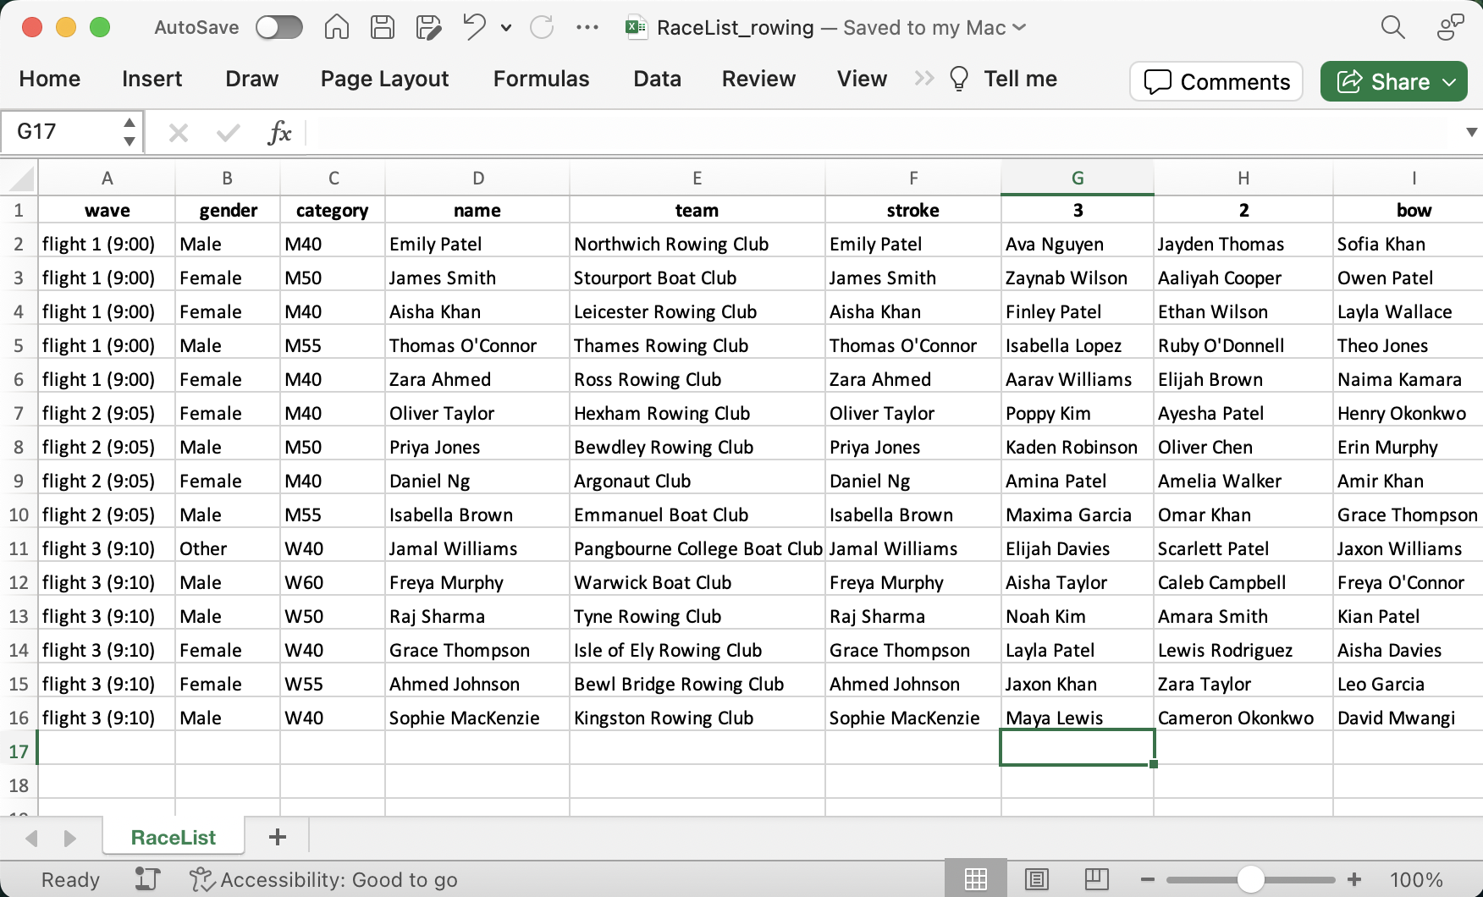Image resolution: width=1483 pixels, height=897 pixels.
Task: Open the Formulas ribbon tab
Action: (541, 79)
